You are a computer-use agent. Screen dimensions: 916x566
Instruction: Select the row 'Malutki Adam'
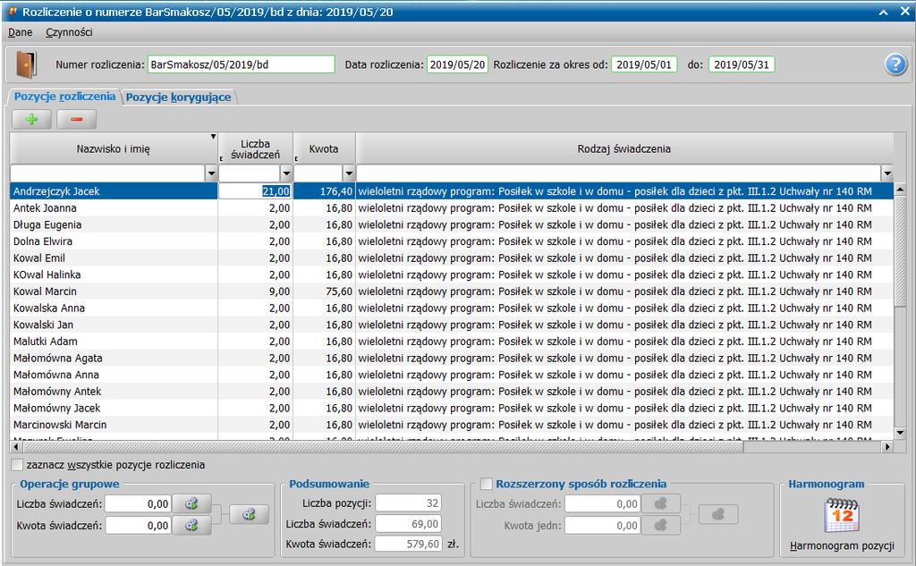click(x=452, y=341)
